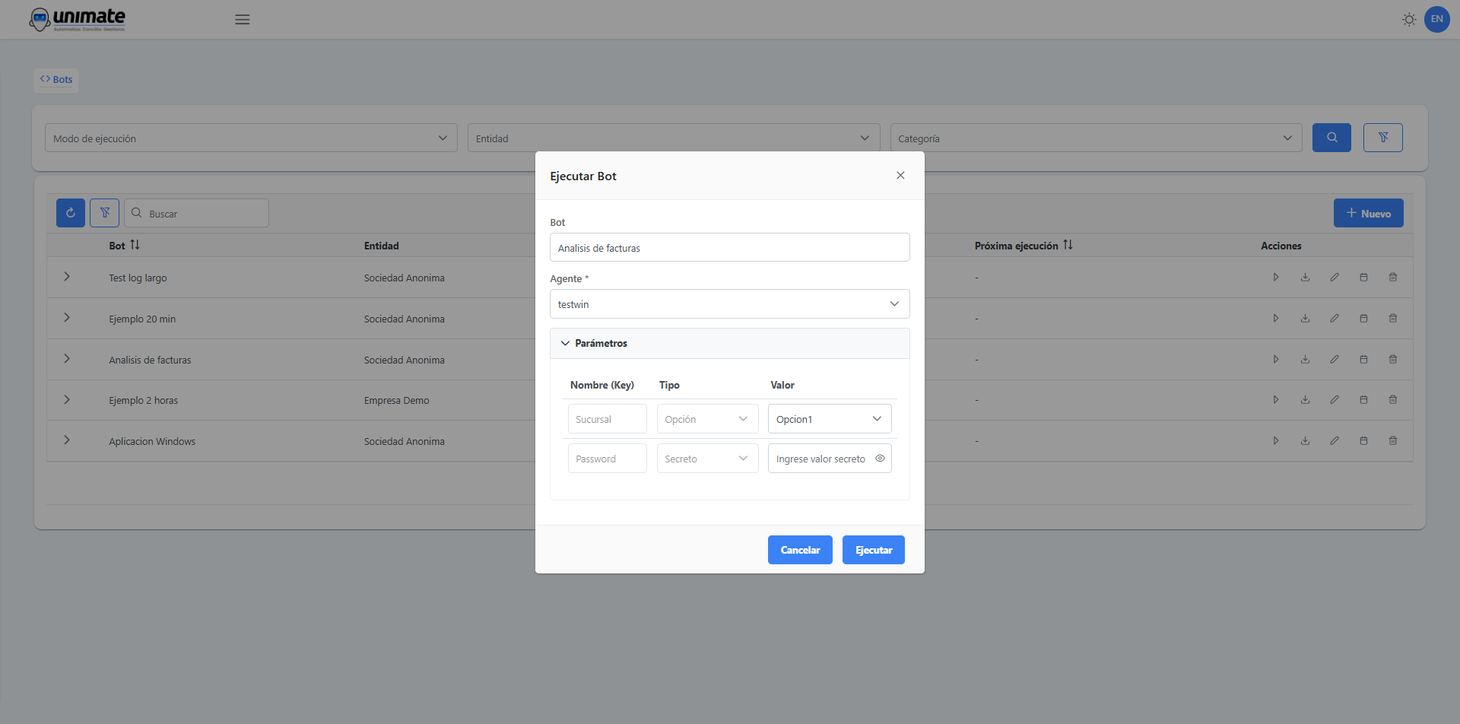
Task: Run the "Test log largo" bot
Action: click(x=1277, y=277)
